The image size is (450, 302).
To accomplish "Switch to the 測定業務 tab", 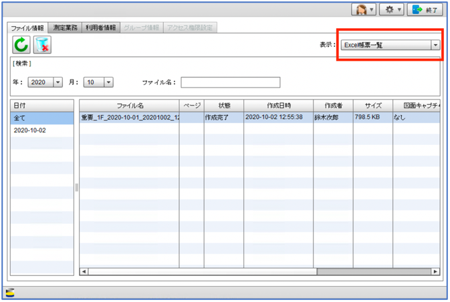I will pos(65,28).
